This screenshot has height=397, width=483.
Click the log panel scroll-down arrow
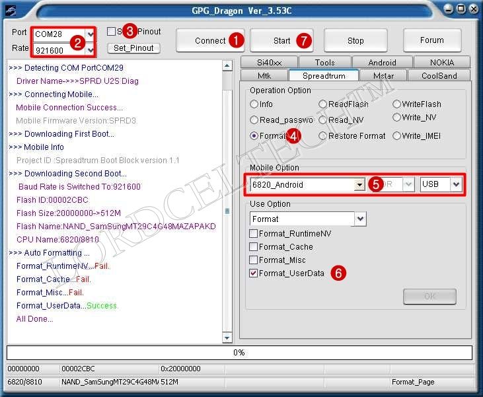(228, 338)
